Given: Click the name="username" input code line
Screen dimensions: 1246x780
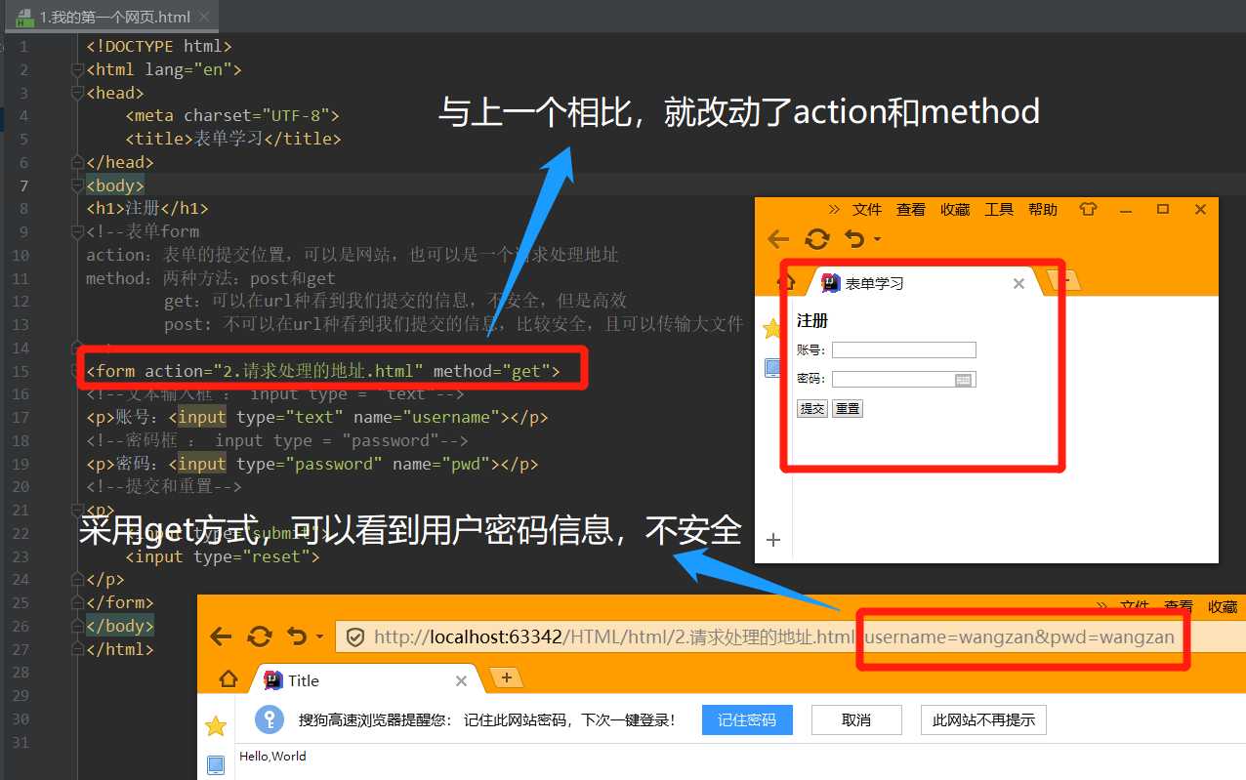Looking at the screenshot, I should tap(317, 418).
